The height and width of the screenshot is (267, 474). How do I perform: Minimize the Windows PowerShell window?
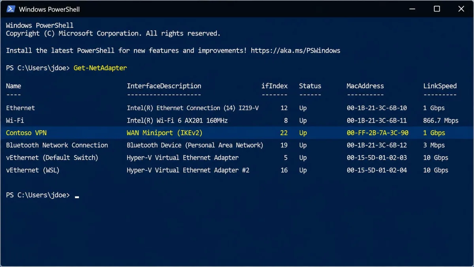coord(412,9)
